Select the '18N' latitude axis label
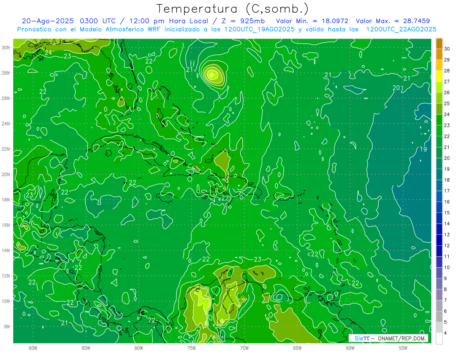The image size is (457, 353). click(6, 200)
